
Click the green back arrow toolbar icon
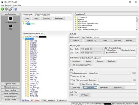click(3, 9)
